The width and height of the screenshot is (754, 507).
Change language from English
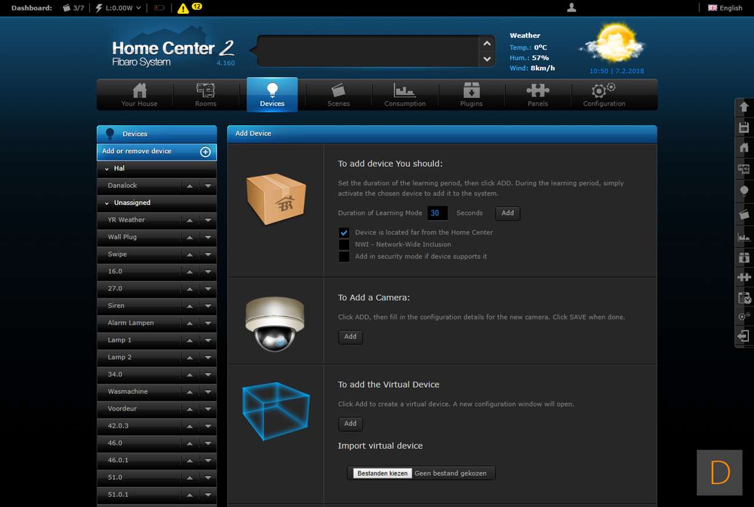725,8
